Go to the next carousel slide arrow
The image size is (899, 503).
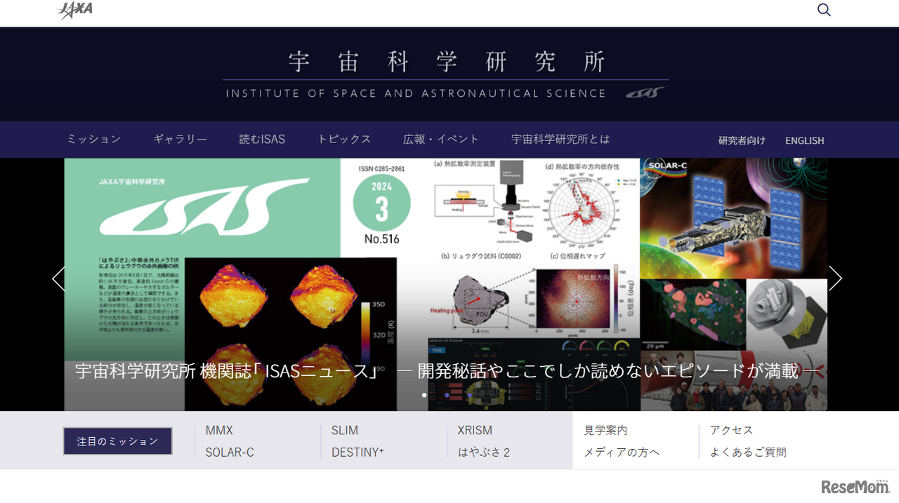click(835, 279)
